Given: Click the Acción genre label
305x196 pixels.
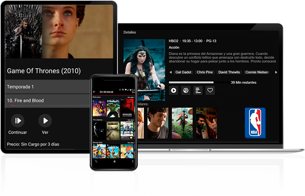Looking at the screenshot, I should tap(174, 47).
